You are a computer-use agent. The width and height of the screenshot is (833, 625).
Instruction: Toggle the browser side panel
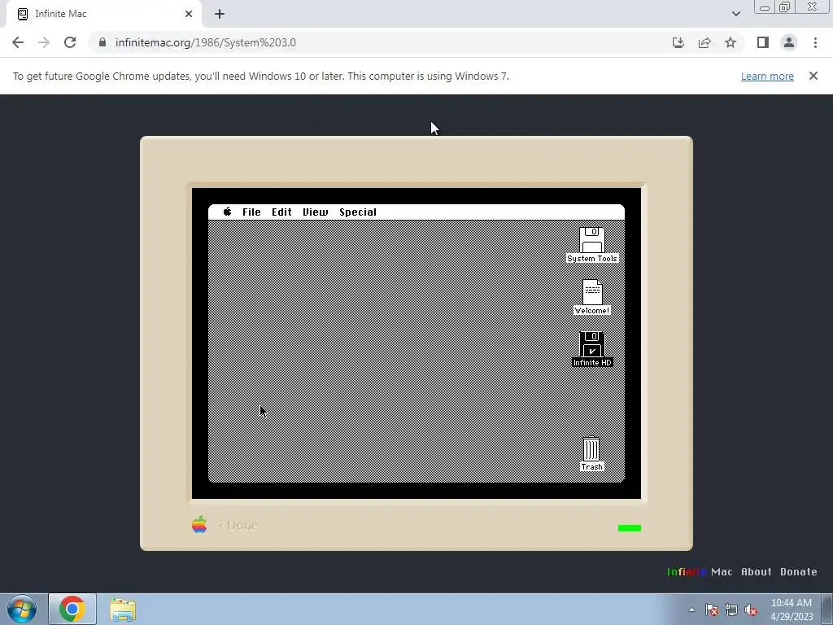[763, 42]
